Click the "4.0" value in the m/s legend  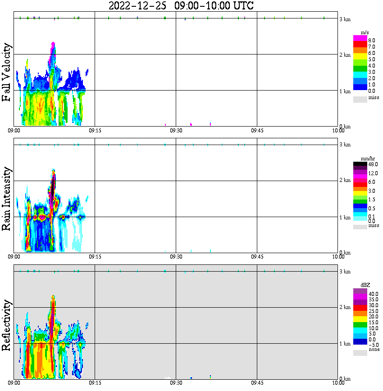pos(372,66)
